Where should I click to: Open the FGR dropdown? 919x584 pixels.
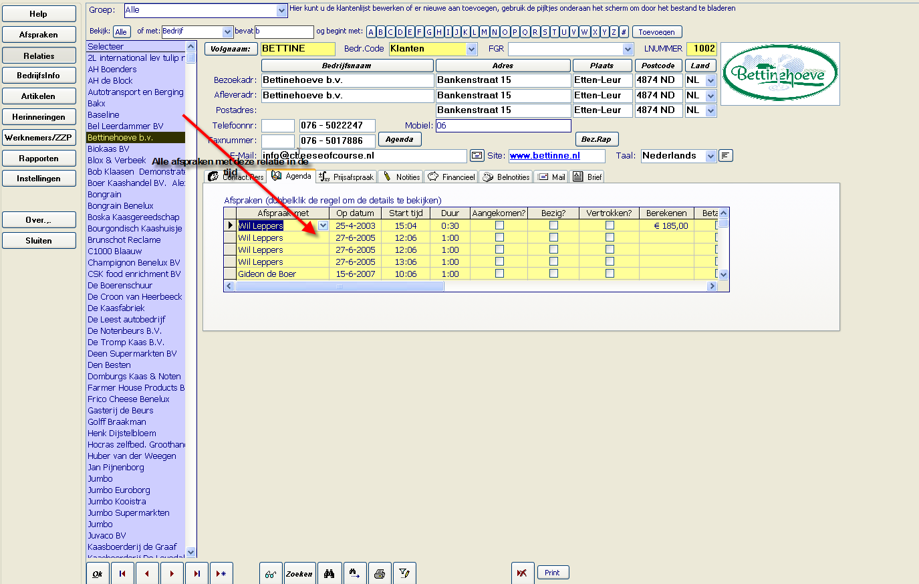pyautogui.click(x=628, y=49)
